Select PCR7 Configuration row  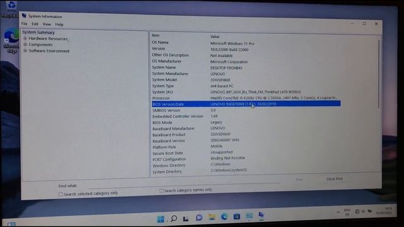coord(246,159)
